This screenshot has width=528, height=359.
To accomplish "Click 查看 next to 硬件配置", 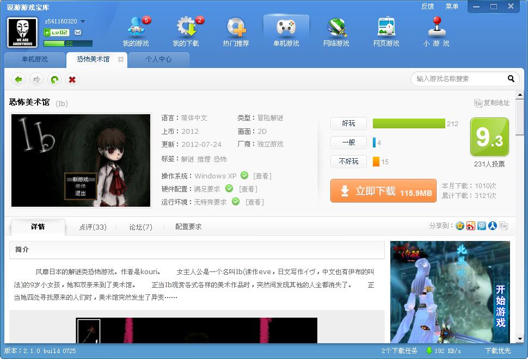I will pos(248,189).
